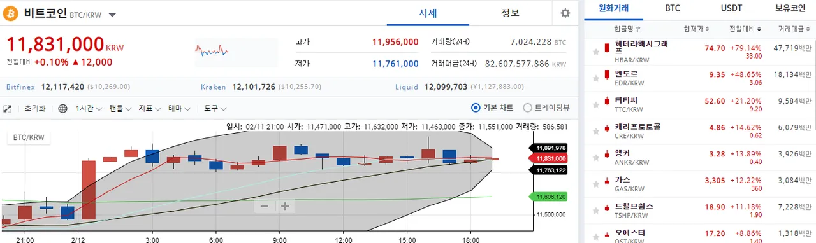Open the BTC/KRW market selector dropdown arrow
Image resolution: width=816 pixels, height=243 pixels.
tap(112, 15)
